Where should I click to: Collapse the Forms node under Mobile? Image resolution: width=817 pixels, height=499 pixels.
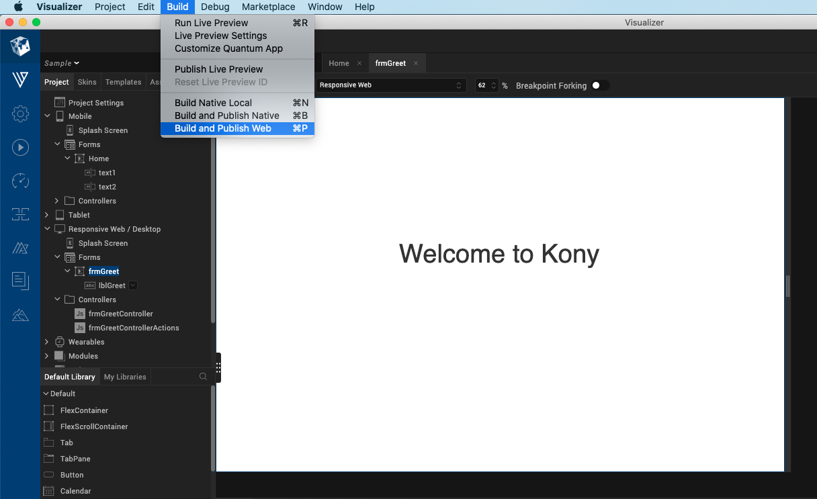click(57, 144)
